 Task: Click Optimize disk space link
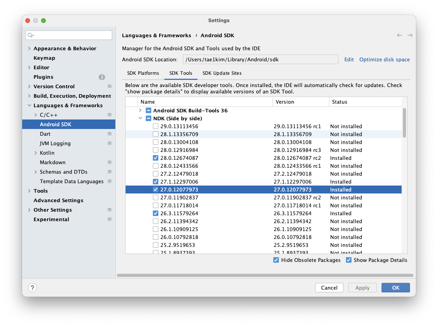coord(384,60)
